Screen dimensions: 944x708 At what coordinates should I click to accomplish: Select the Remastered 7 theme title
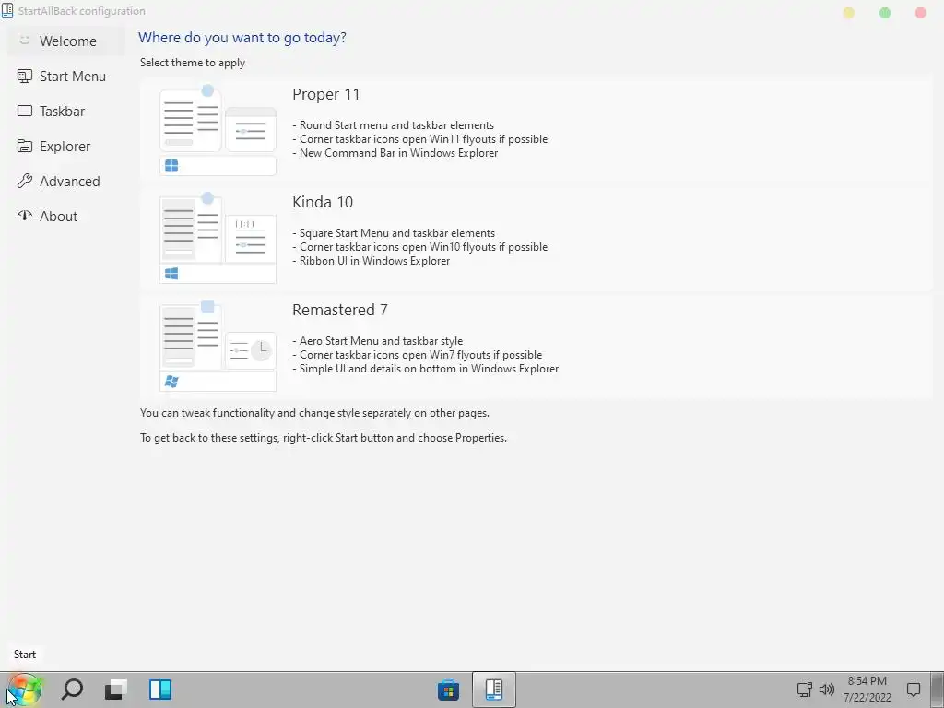click(x=340, y=310)
